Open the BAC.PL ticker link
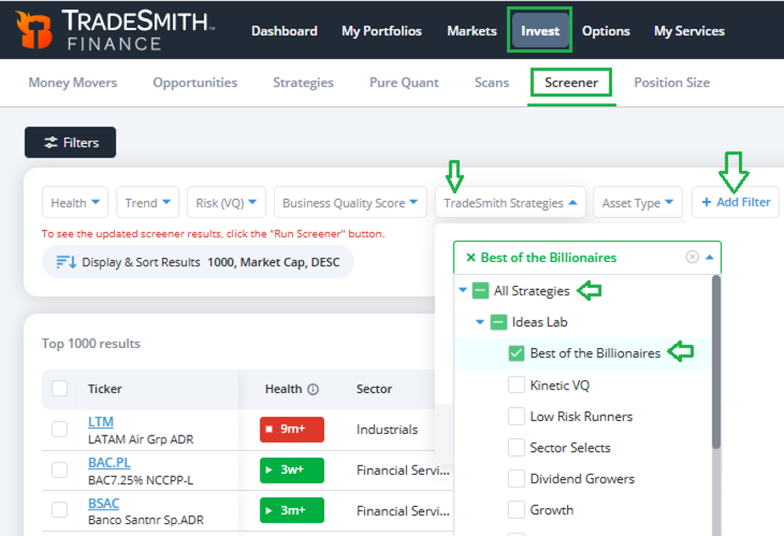784x536 pixels. pos(109,463)
